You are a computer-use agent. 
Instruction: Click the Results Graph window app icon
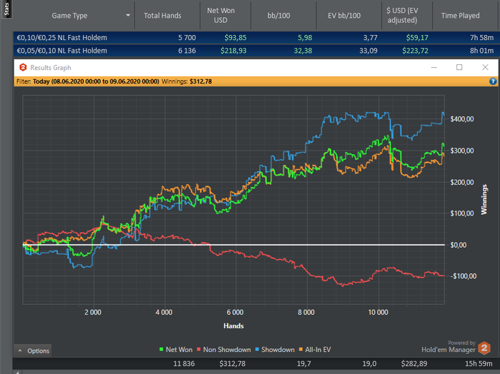pos(23,68)
